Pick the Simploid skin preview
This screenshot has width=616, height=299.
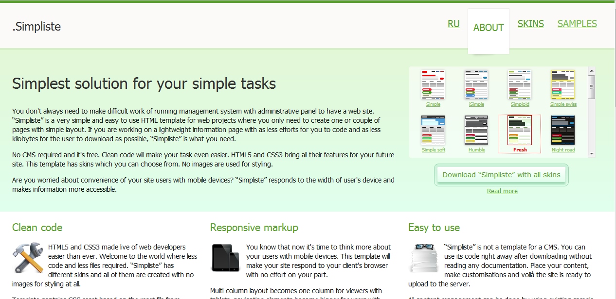tap(520, 85)
